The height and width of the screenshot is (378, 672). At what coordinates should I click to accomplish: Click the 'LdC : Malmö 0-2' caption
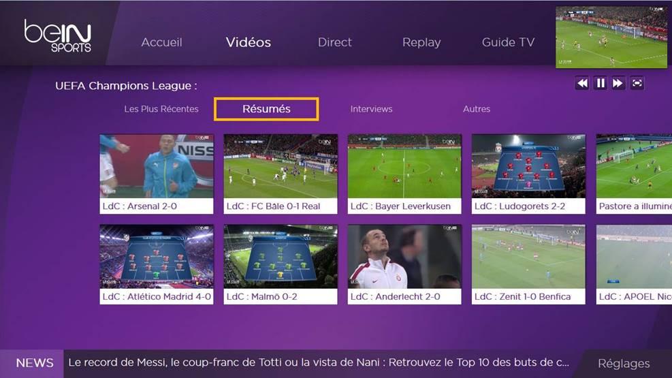click(262, 296)
